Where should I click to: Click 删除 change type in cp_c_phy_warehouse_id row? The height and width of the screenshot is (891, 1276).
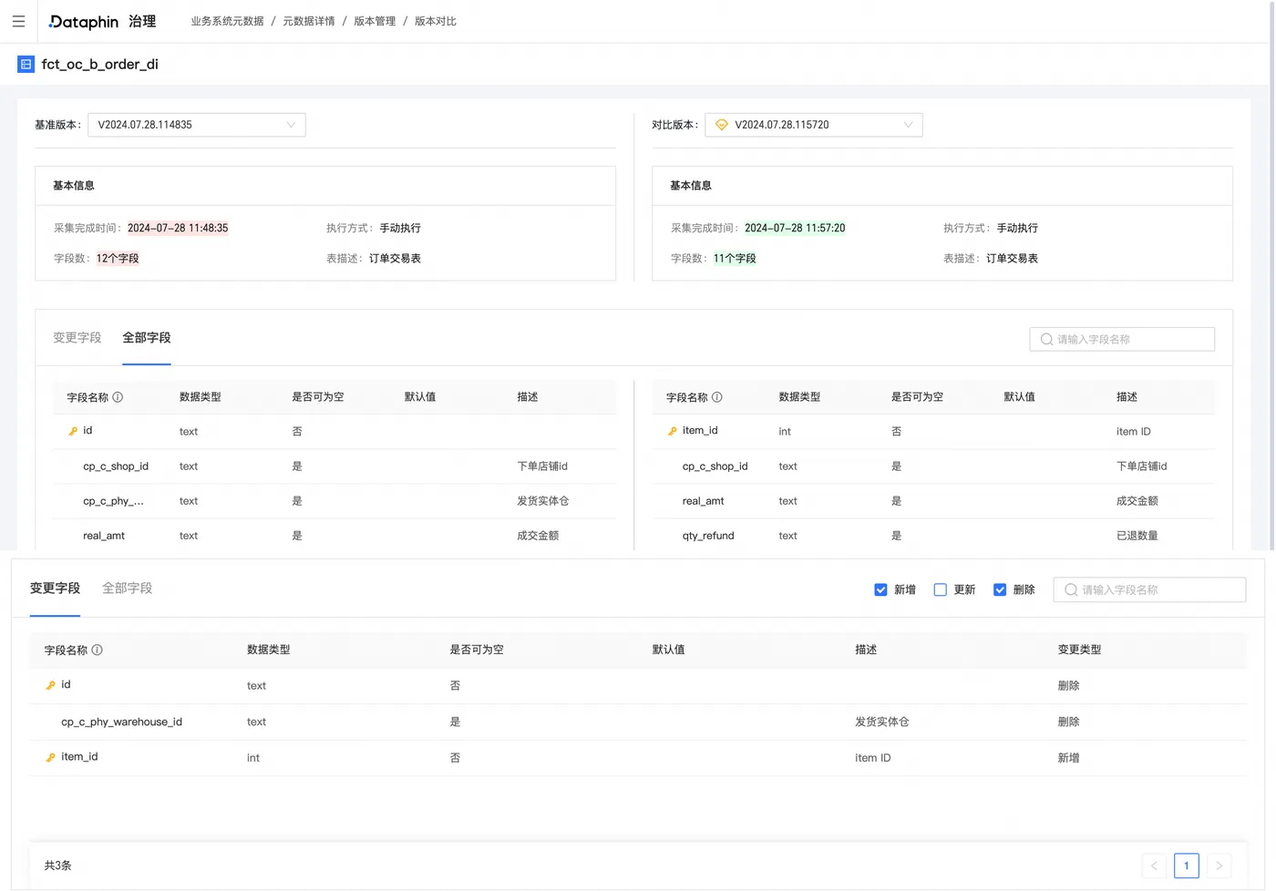pos(1068,722)
